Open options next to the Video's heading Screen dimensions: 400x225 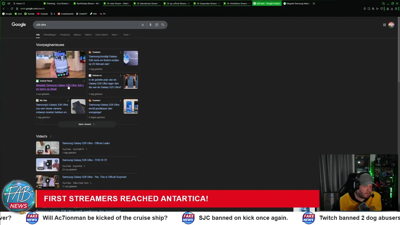[x=50, y=136]
